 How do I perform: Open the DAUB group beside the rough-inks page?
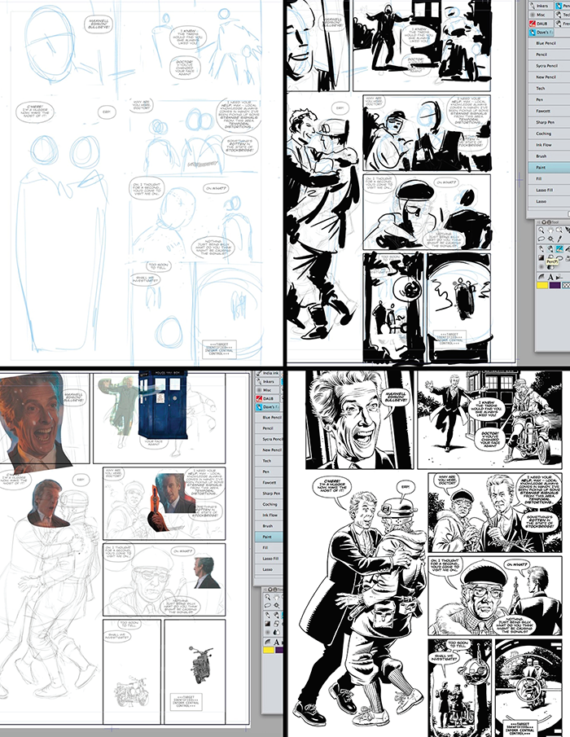(541, 23)
